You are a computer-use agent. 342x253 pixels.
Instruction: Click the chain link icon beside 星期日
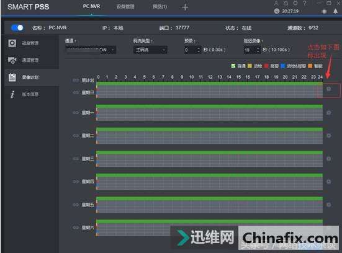[76, 92]
